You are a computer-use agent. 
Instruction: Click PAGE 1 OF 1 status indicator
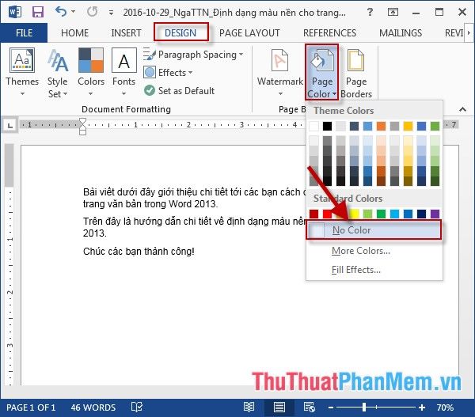point(31,408)
